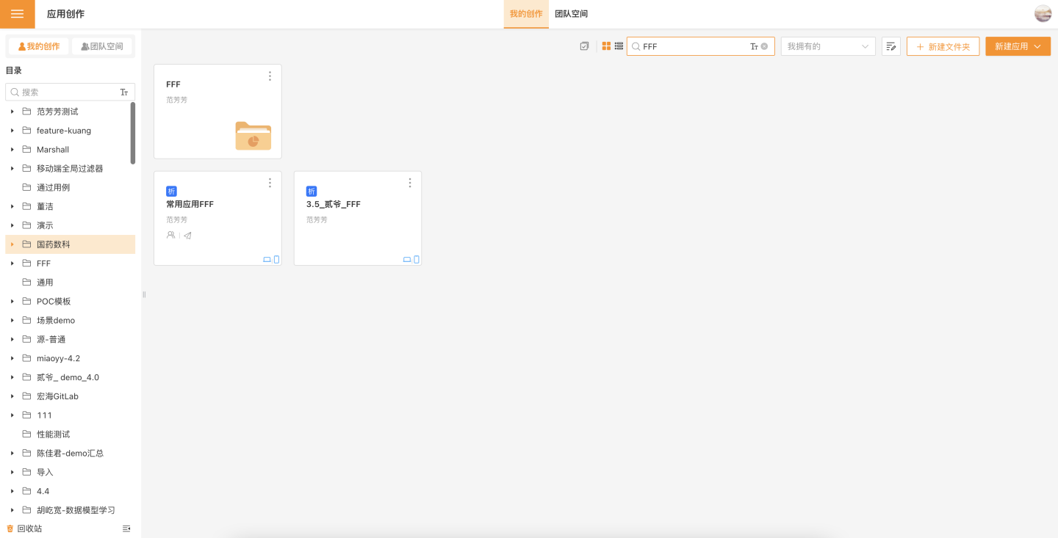Screen dimensions: 1058x538
Task: Click the 新建文件夹 button
Action: click(x=943, y=46)
